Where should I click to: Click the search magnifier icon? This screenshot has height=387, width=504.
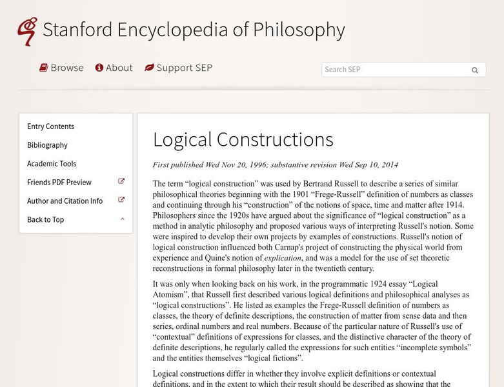tap(475, 70)
